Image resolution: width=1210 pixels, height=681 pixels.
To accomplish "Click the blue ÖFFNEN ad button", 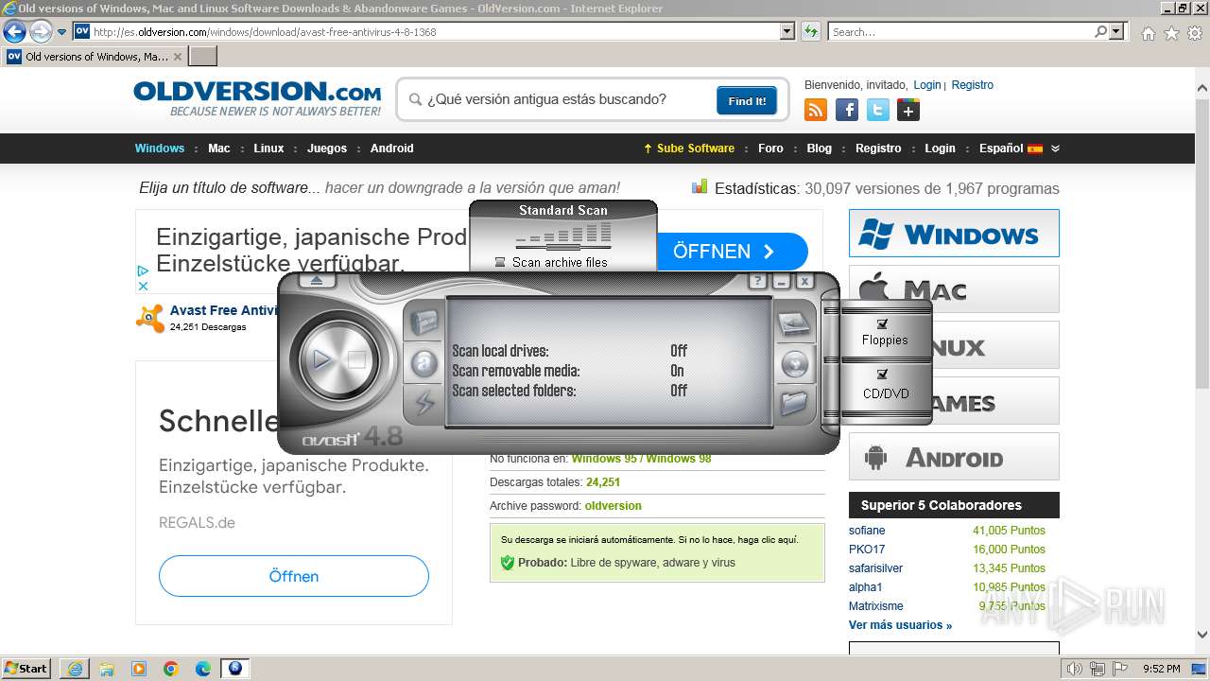I will (732, 252).
